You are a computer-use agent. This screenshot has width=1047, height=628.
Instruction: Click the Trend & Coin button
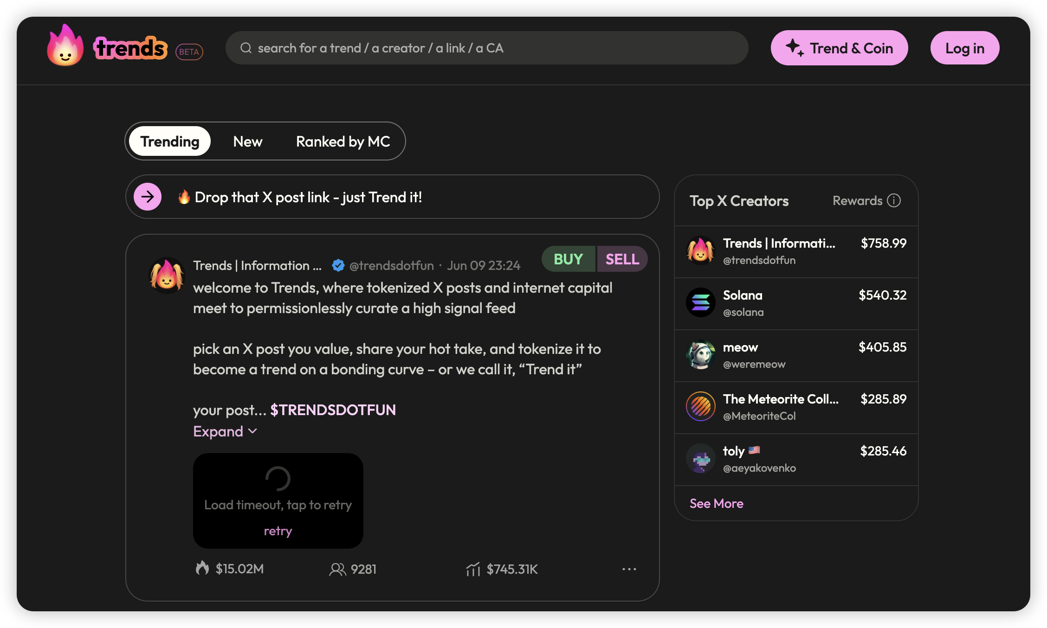(x=839, y=48)
